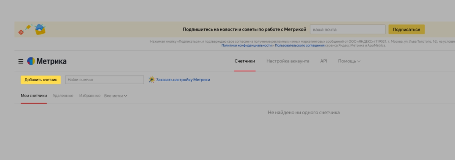This screenshot has height=160, width=455.
Task: Expand the Помощь dropdown menu
Action: (x=349, y=61)
